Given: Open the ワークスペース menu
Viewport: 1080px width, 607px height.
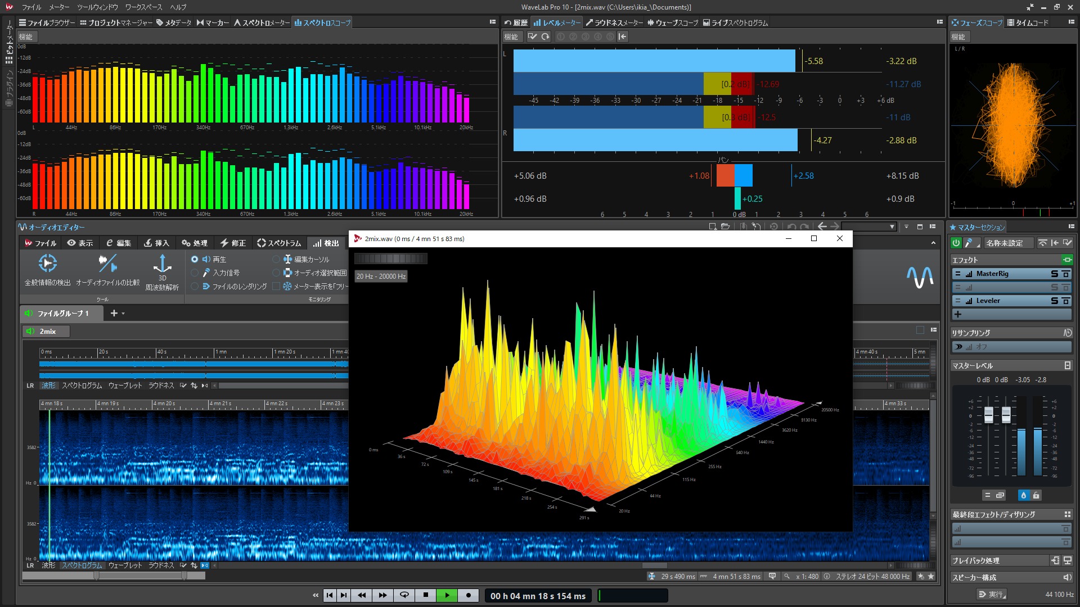Looking at the screenshot, I should tap(143, 7).
